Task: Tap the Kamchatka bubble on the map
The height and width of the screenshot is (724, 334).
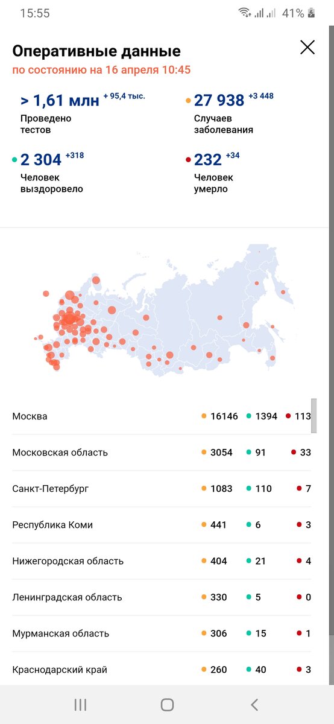Action: (x=283, y=292)
